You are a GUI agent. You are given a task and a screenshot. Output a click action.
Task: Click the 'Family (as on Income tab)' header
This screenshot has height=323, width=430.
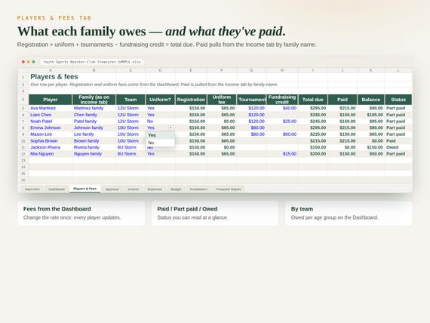pyautogui.click(x=94, y=100)
